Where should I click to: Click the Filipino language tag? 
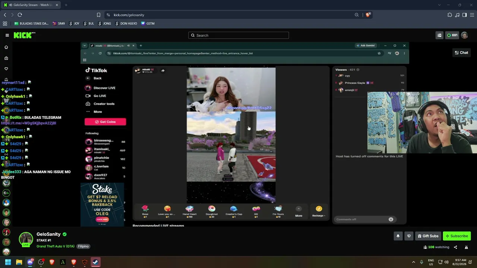click(83, 246)
